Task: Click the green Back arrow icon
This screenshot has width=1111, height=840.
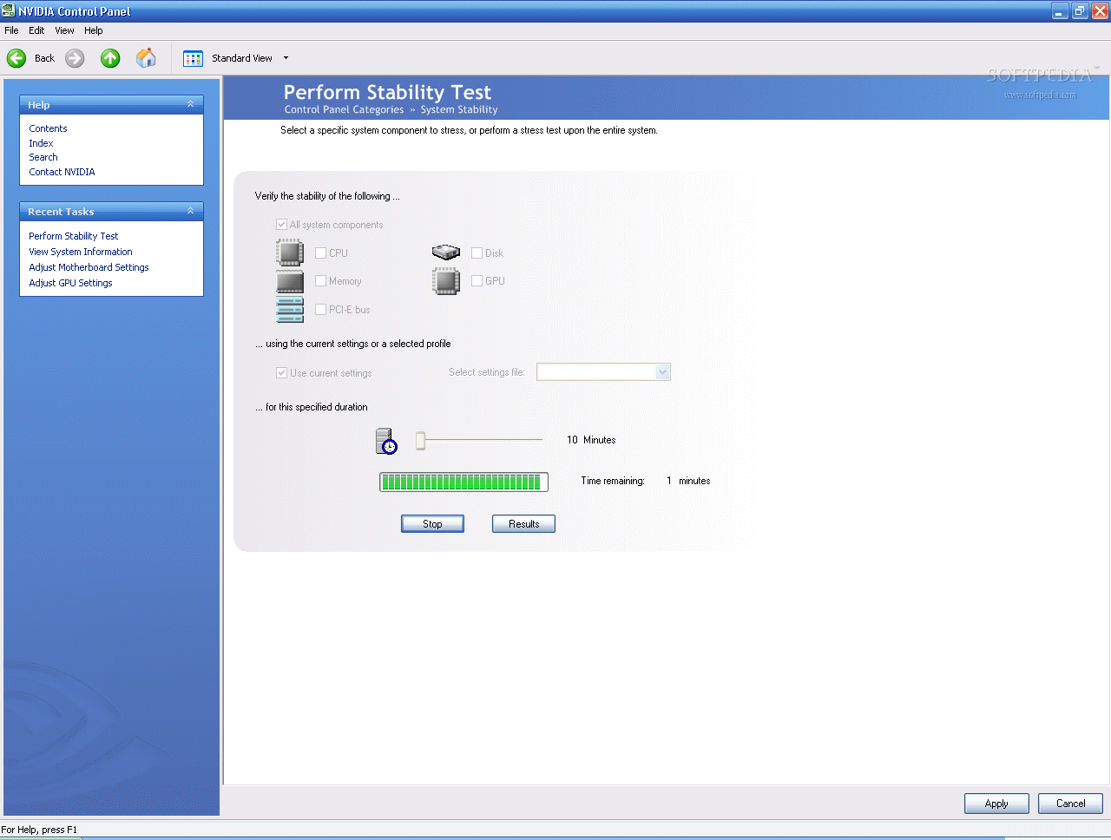Action: (x=16, y=58)
